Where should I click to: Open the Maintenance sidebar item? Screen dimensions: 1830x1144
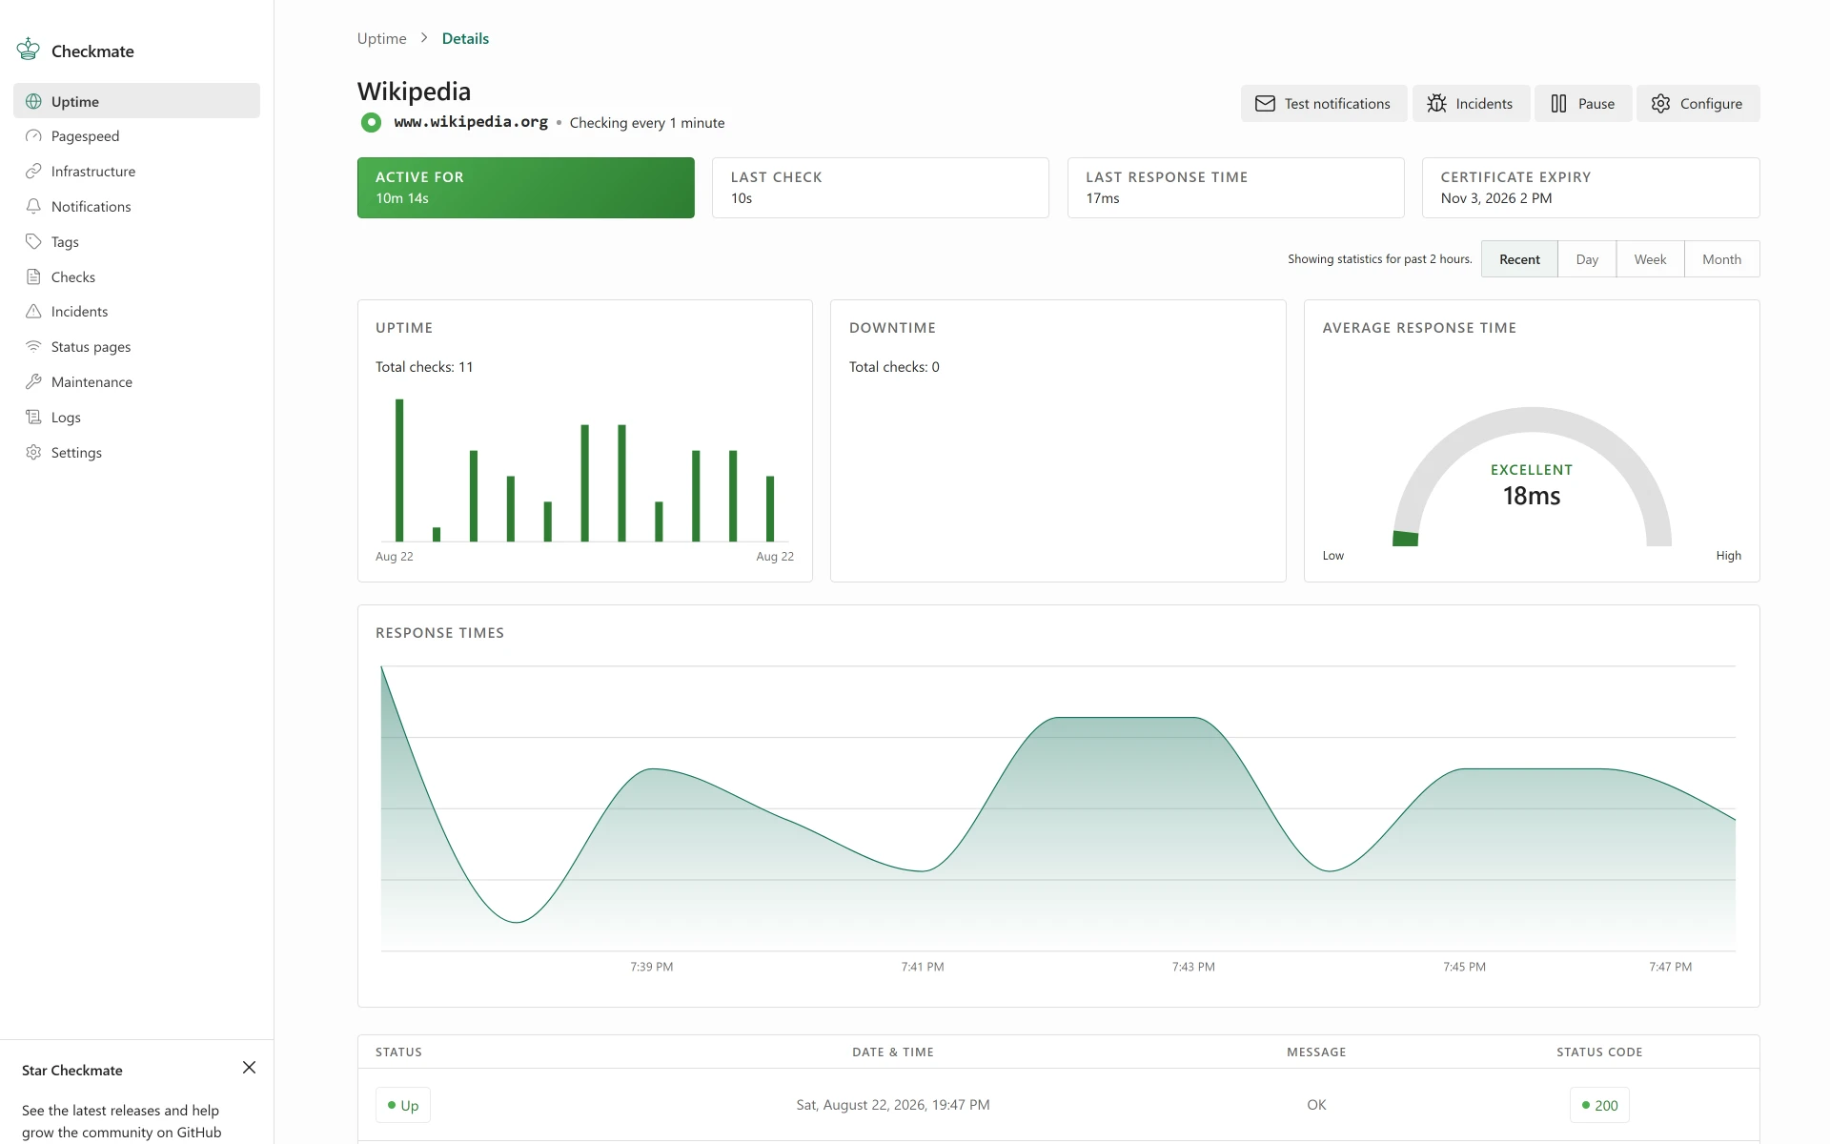136,381
